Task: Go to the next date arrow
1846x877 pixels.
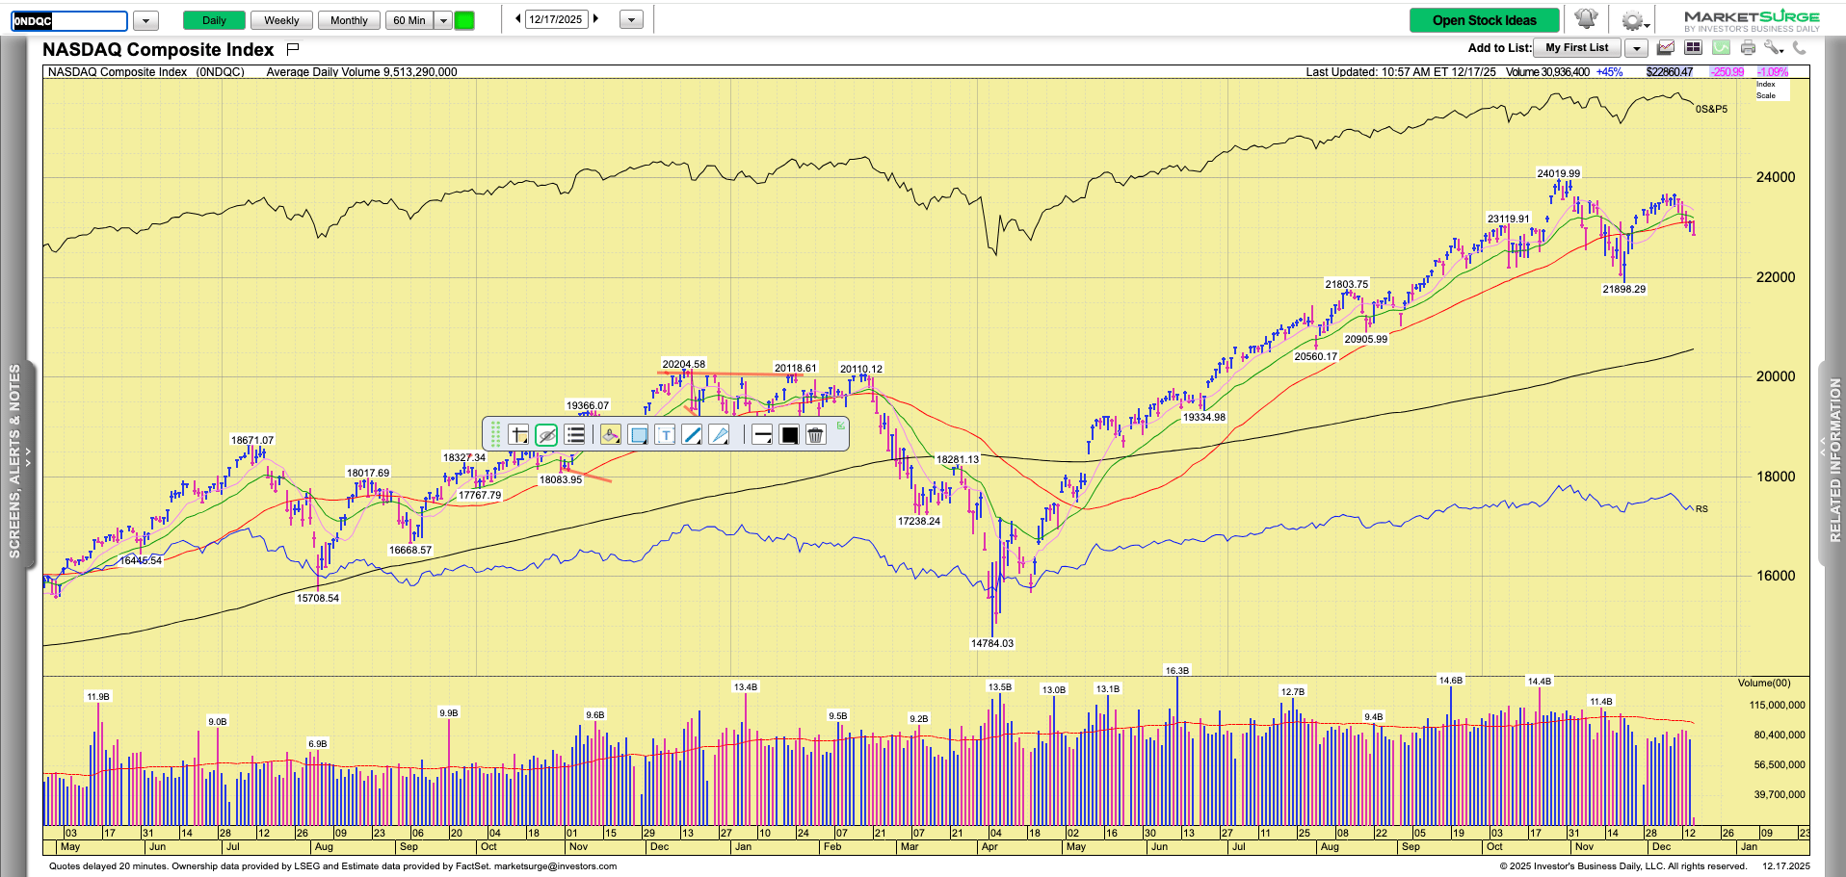Action: point(595,18)
